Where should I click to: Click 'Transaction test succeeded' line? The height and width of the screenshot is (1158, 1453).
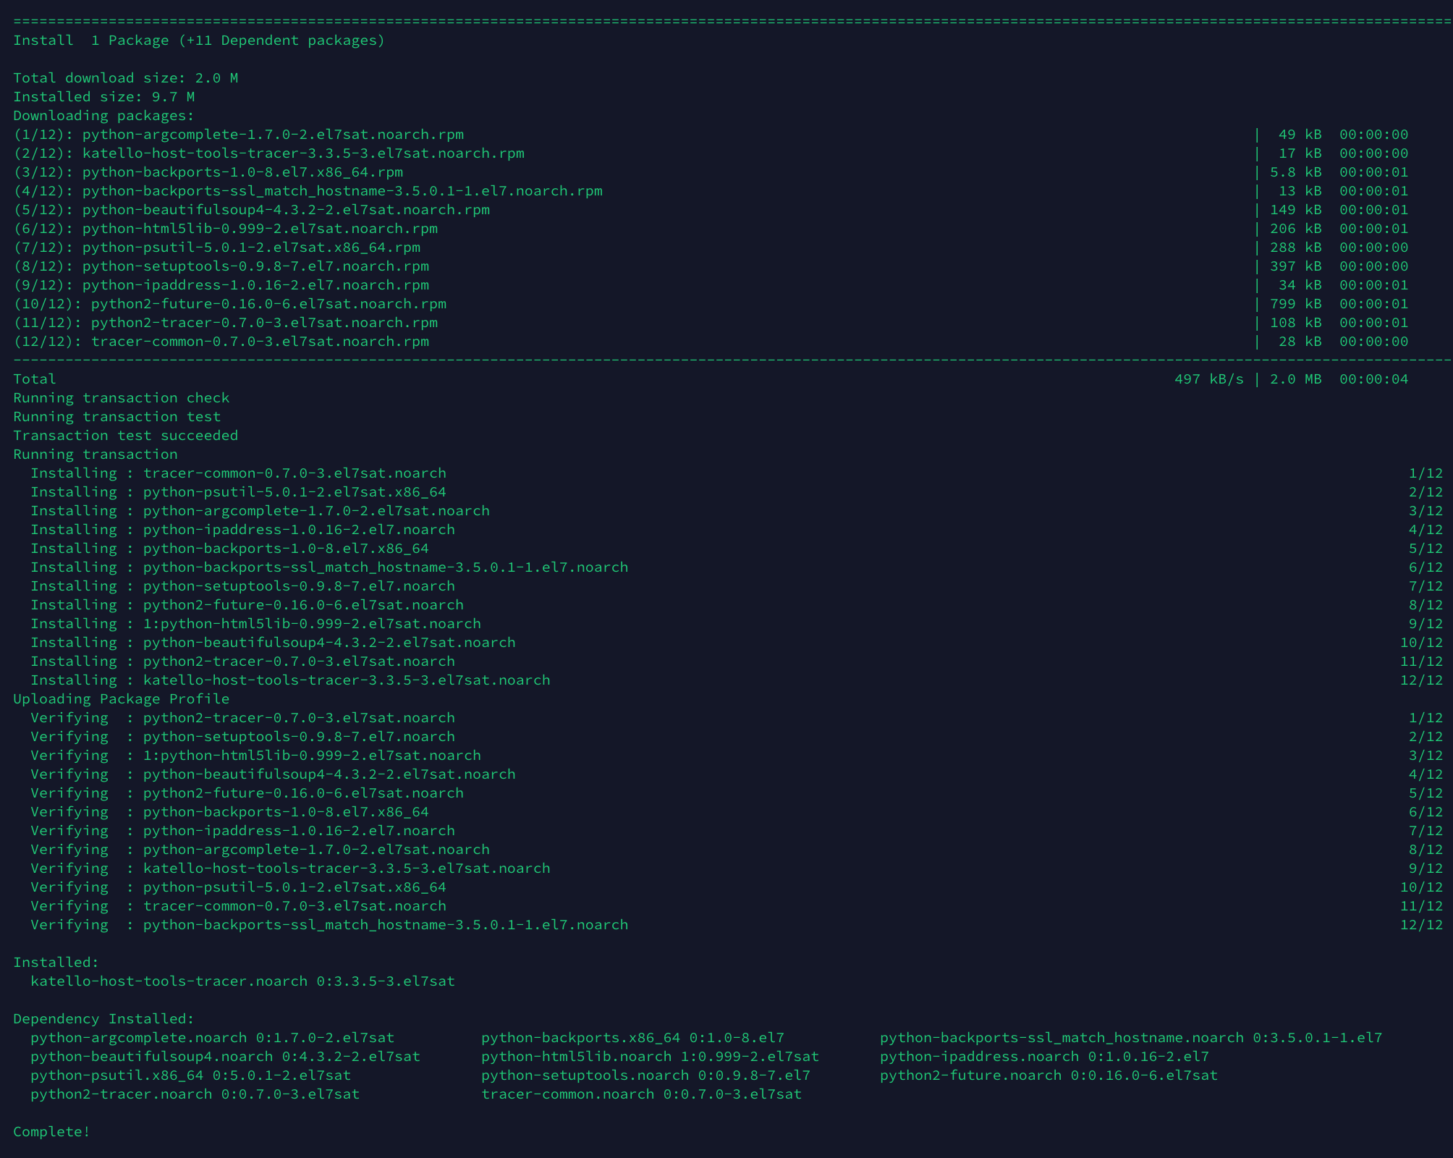[125, 436]
